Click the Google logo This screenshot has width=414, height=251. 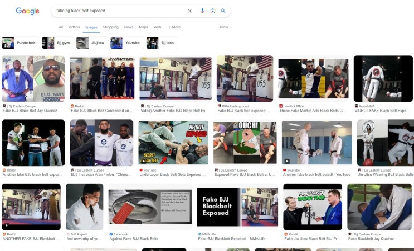27,11
